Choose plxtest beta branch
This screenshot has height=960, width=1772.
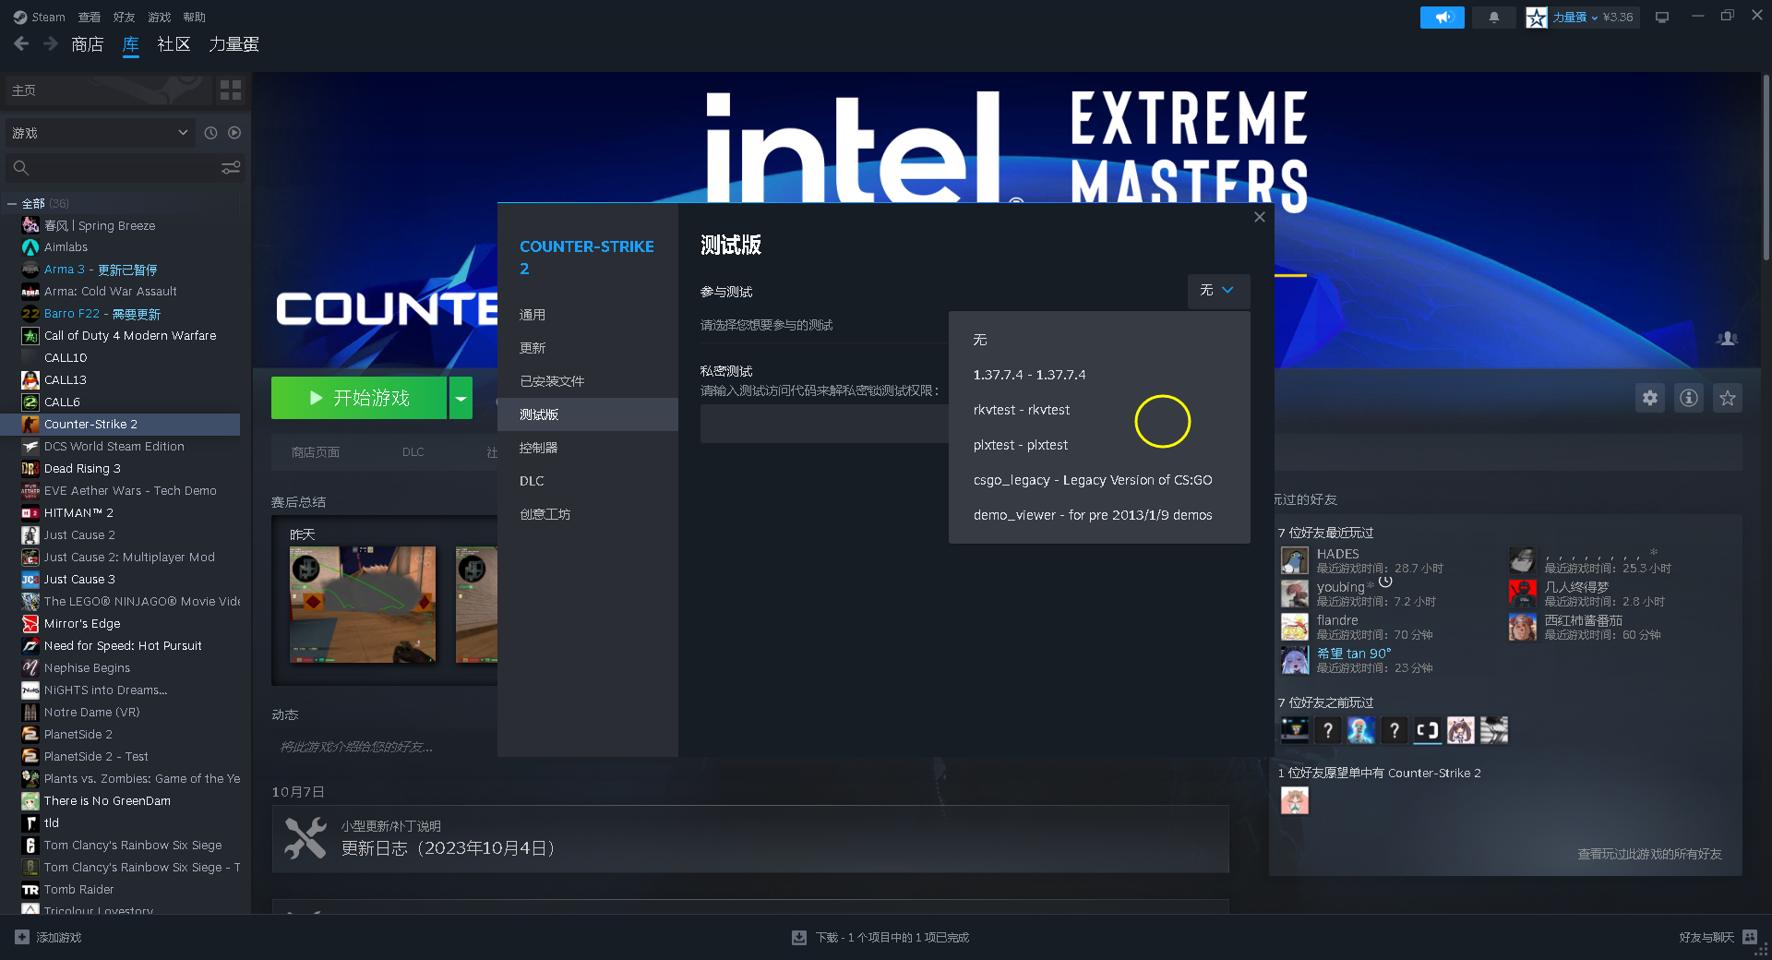pyautogui.click(x=1099, y=445)
